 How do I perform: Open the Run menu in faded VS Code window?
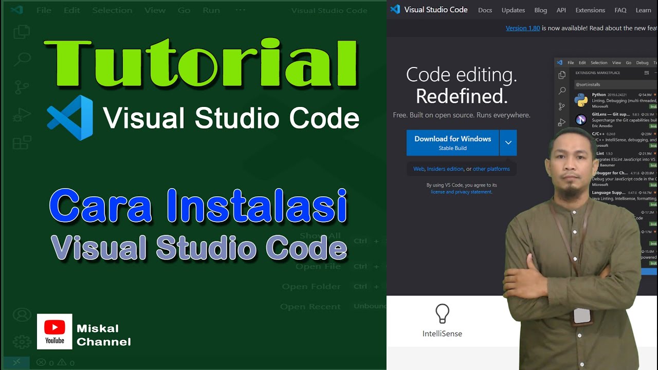pos(211,10)
